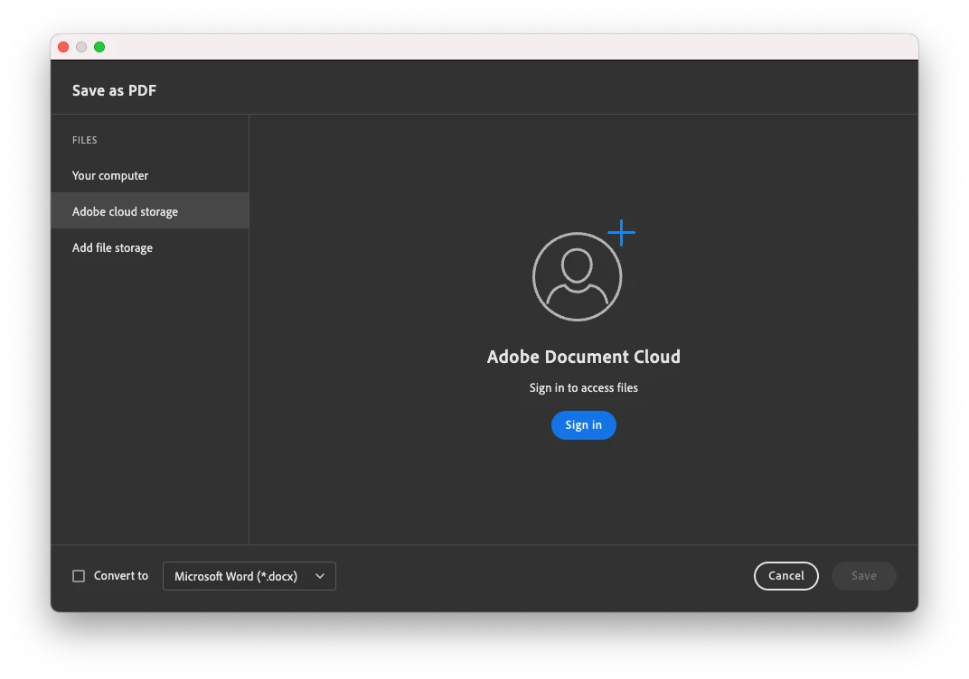
Task: Select Your computer in Files list
Action: click(x=149, y=175)
